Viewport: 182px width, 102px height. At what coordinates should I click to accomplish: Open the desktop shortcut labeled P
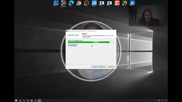coord(102,3)
